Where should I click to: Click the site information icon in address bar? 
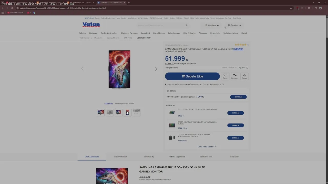[17, 8]
